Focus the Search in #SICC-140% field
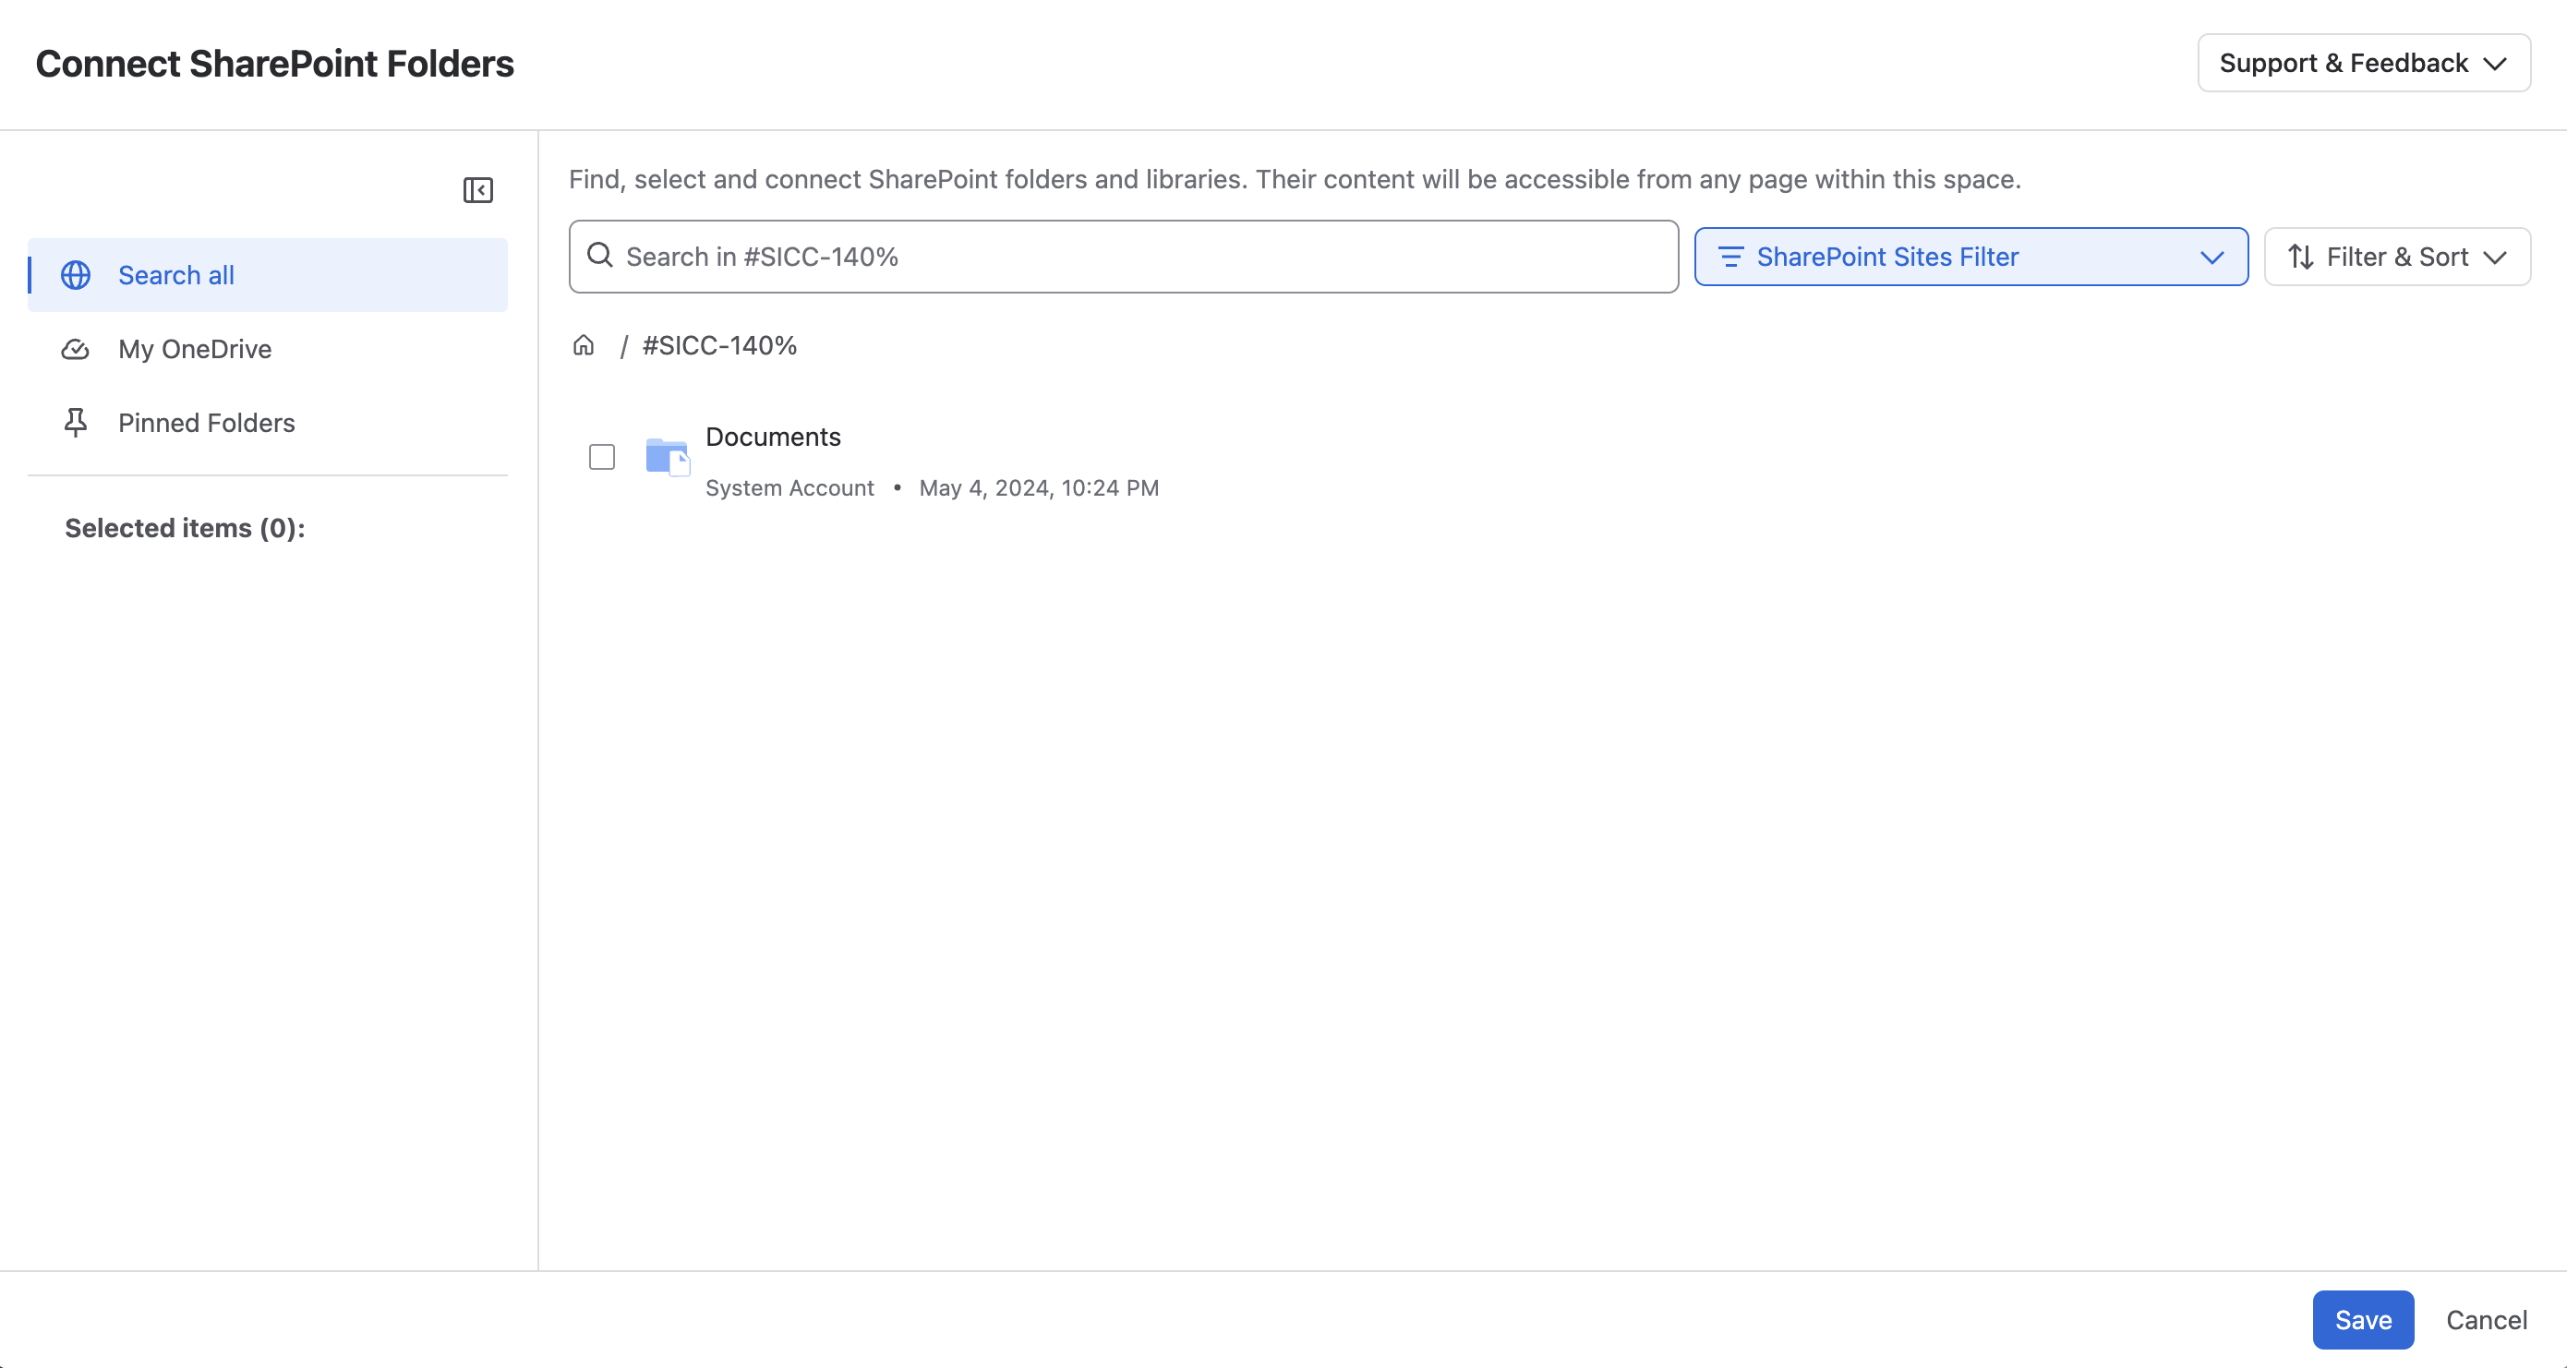Viewport: 2567px width, 1368px height. pyautogui.click(x=1123, y=256)
